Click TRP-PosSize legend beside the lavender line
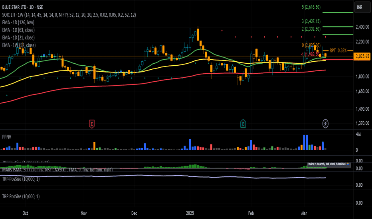The width and height of the screenshot is (372, 219). 21,179
